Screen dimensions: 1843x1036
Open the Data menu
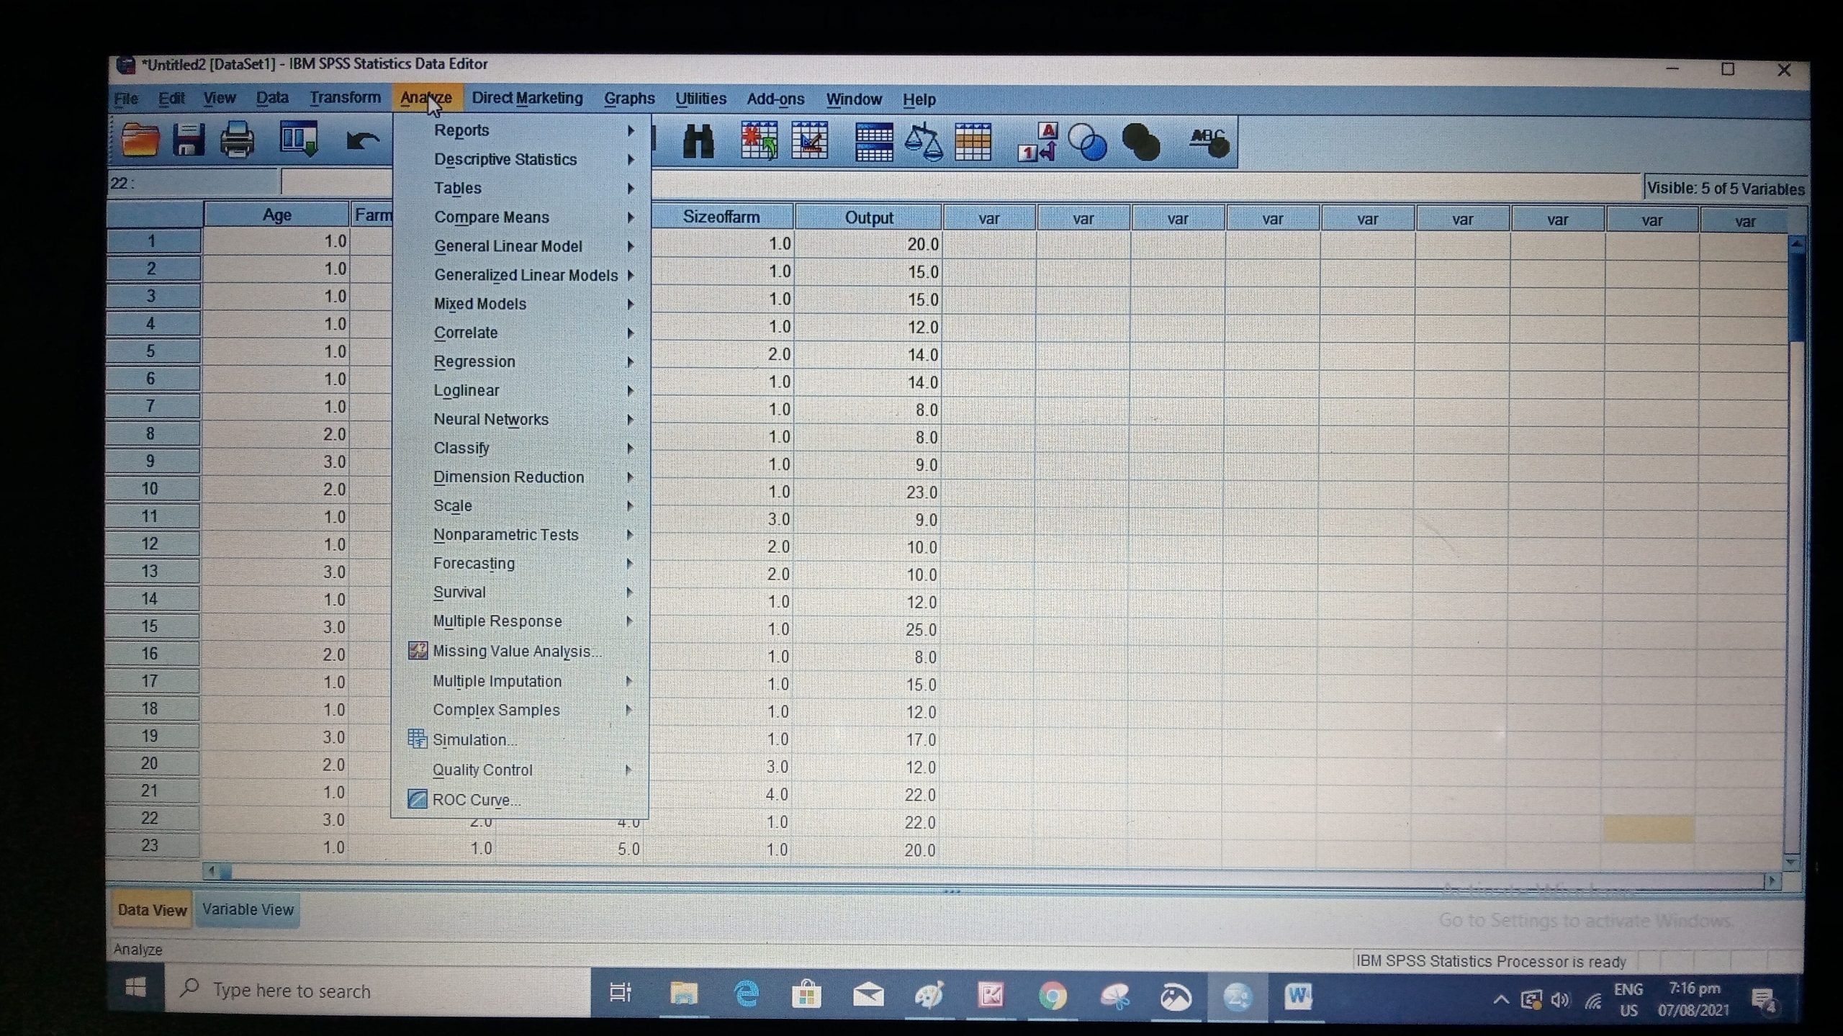tap(272, 97)
